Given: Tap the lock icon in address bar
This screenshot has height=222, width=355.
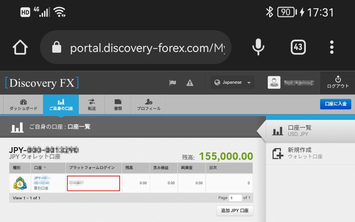Looking at the screenshot, I should click(x=57, y=47).
